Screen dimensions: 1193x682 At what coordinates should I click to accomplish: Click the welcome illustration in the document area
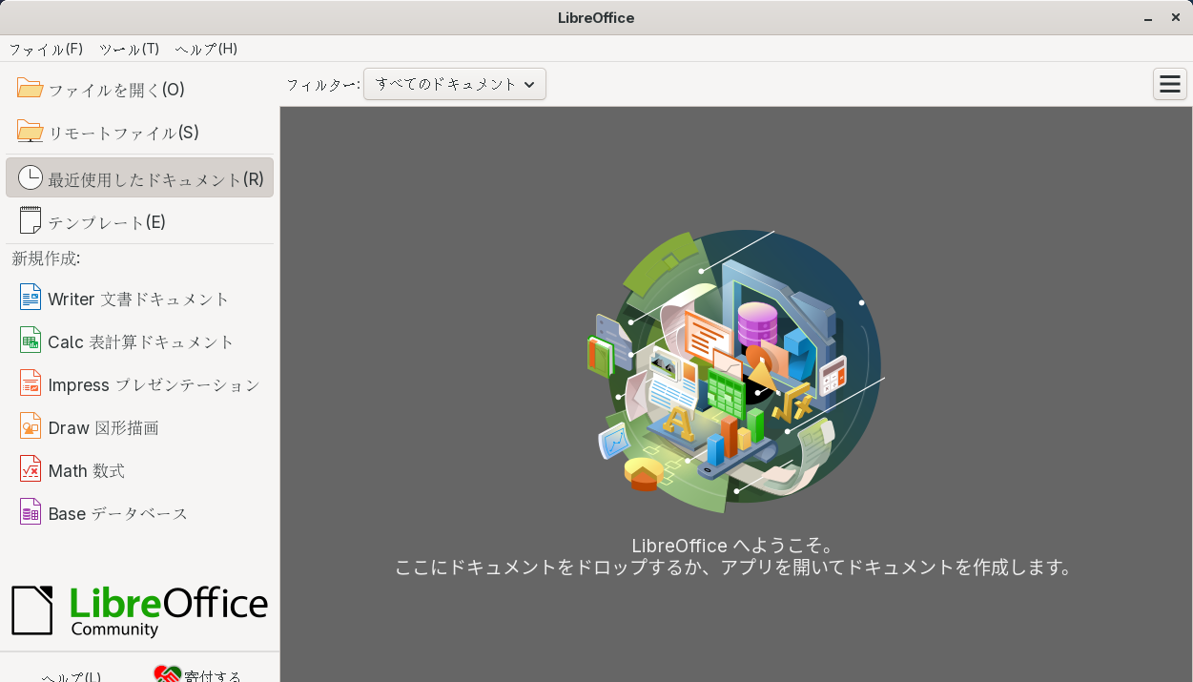point(735,367)
